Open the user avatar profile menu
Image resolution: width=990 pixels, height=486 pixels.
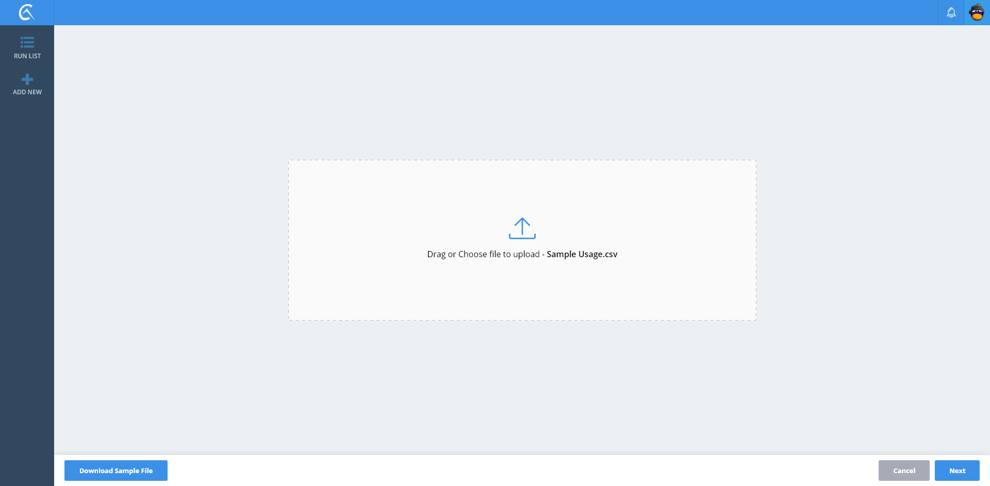point(977,12)
